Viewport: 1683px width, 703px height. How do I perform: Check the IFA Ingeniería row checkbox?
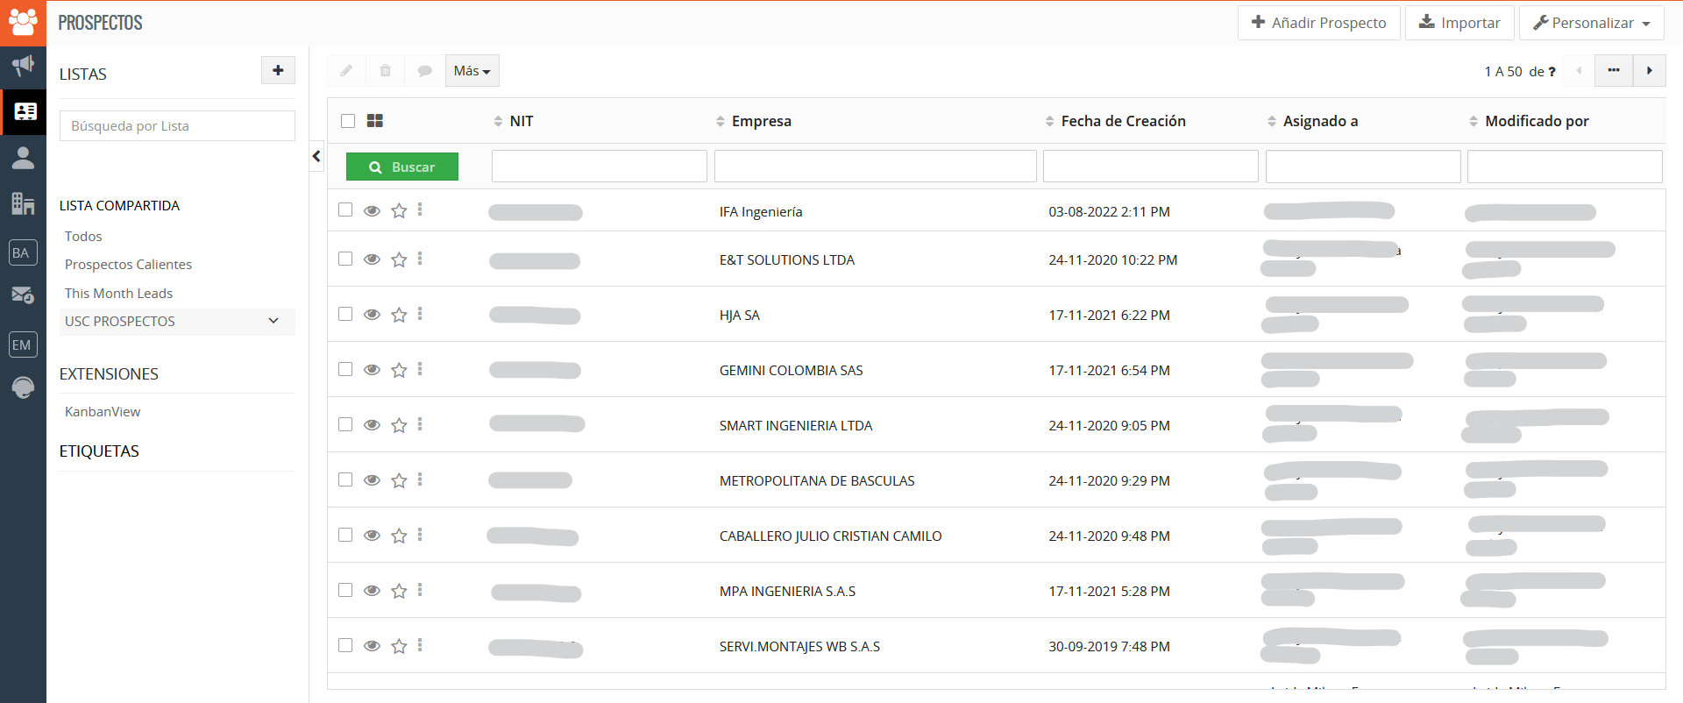point(345,209)
